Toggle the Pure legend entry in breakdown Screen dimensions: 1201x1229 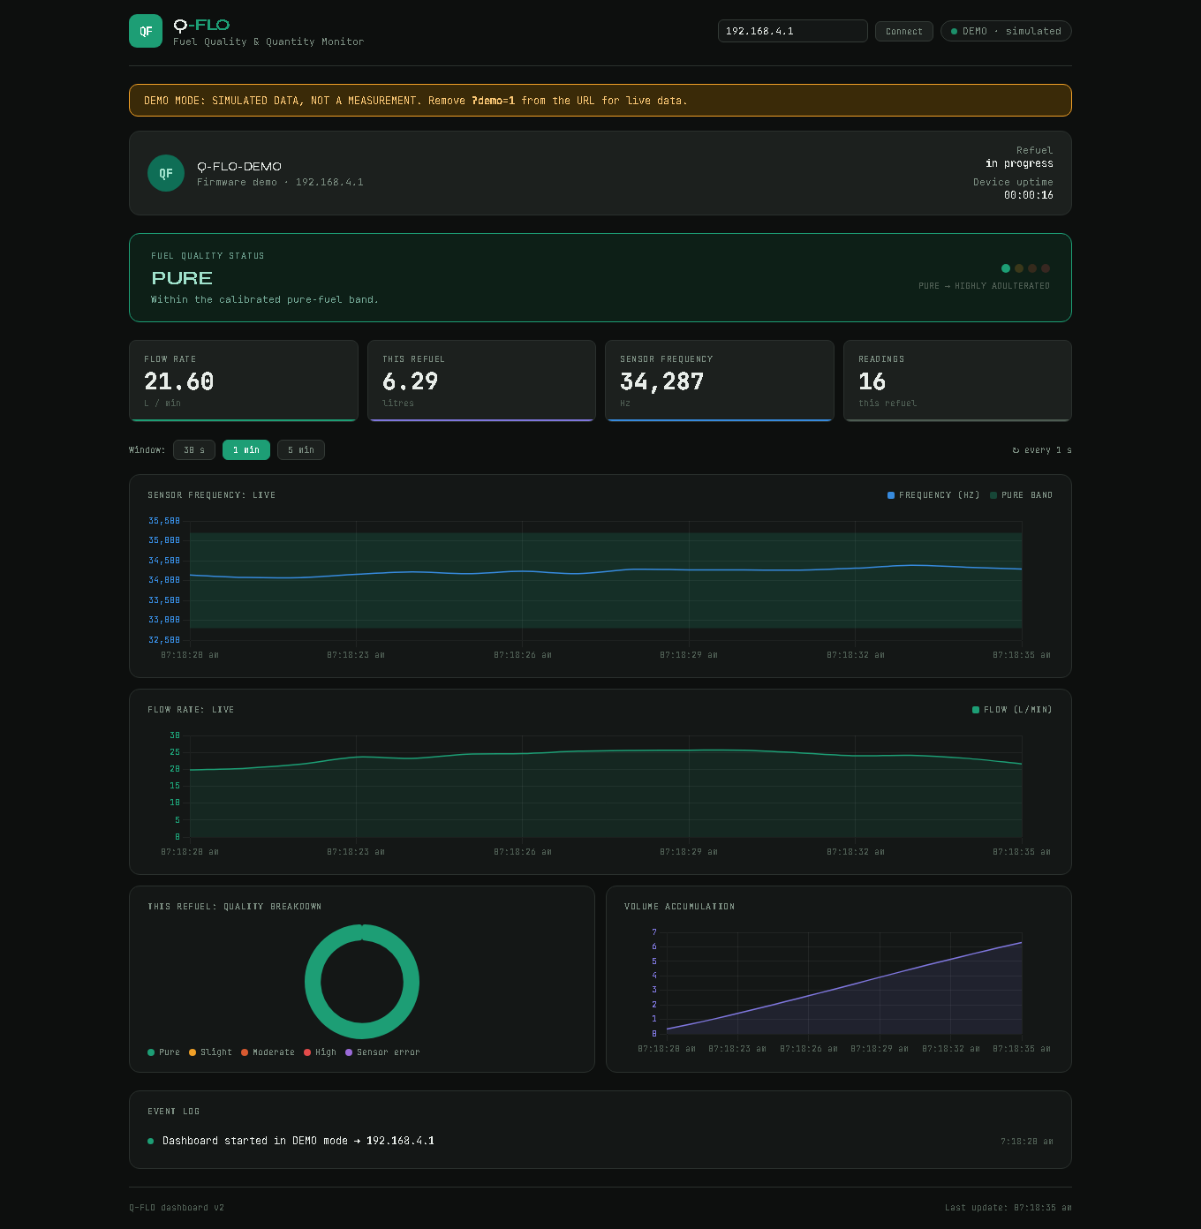pyautogui.click(x=163, y=1052)
